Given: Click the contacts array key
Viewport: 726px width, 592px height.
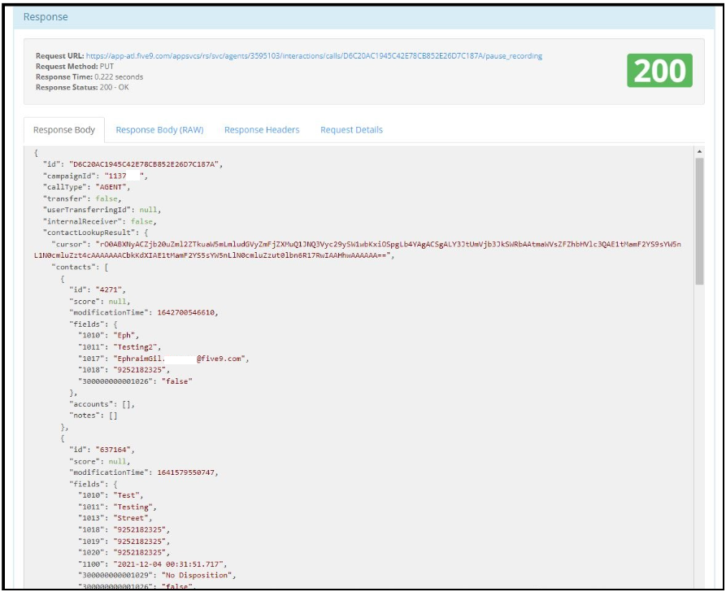Looking at the screenshot, I should 76,268.
